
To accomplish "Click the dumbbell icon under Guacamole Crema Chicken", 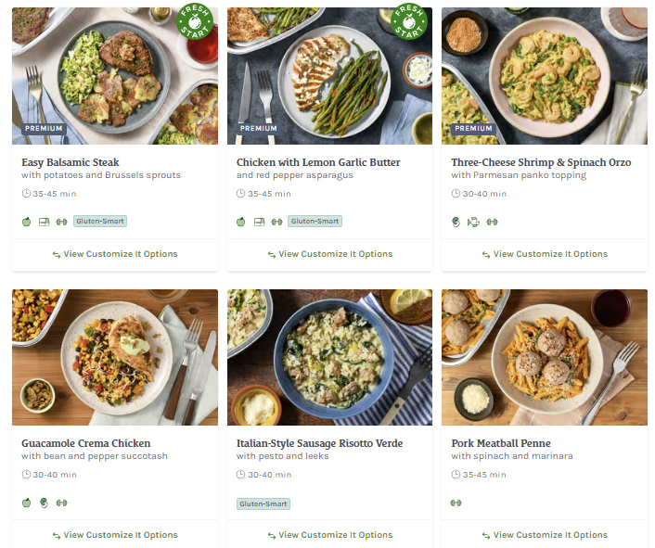I will [x=62, y=503].
